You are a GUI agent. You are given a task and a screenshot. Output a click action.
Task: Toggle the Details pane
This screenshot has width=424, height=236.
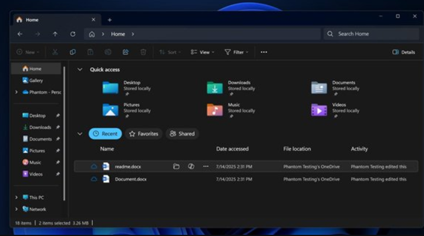pos(403,52)
